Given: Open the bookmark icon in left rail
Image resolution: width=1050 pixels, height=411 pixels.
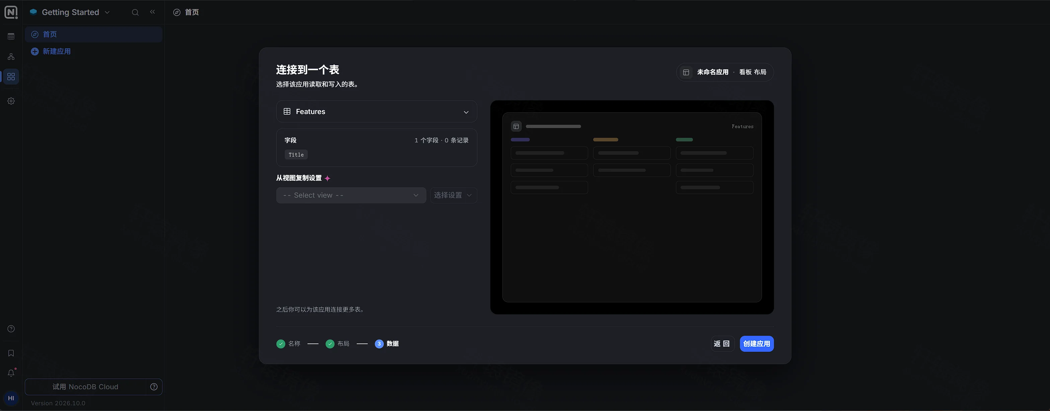Looking at the screenshot, I should [x=11, y=353].
